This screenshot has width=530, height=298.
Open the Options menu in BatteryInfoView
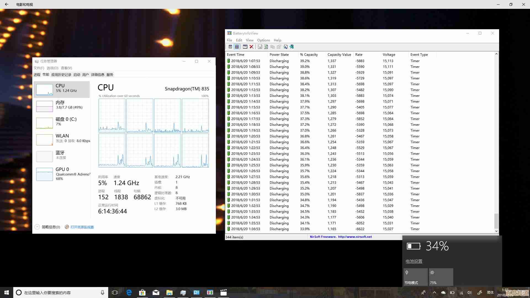(x=263, y=40)
